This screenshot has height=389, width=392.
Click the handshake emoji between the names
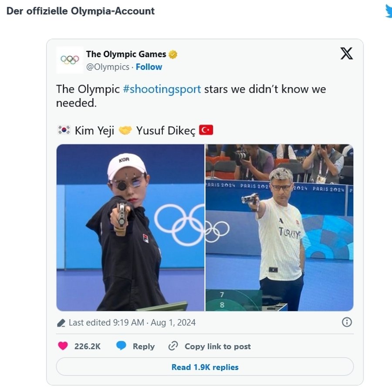125,130
